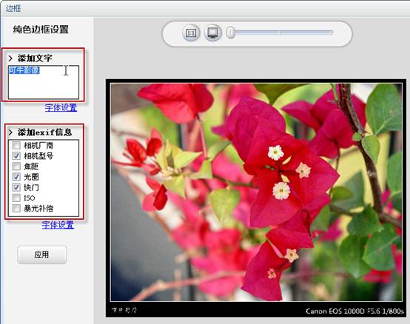Enable the 曝光补偿 checkbox
410x324 pixels.
point(16,209)
